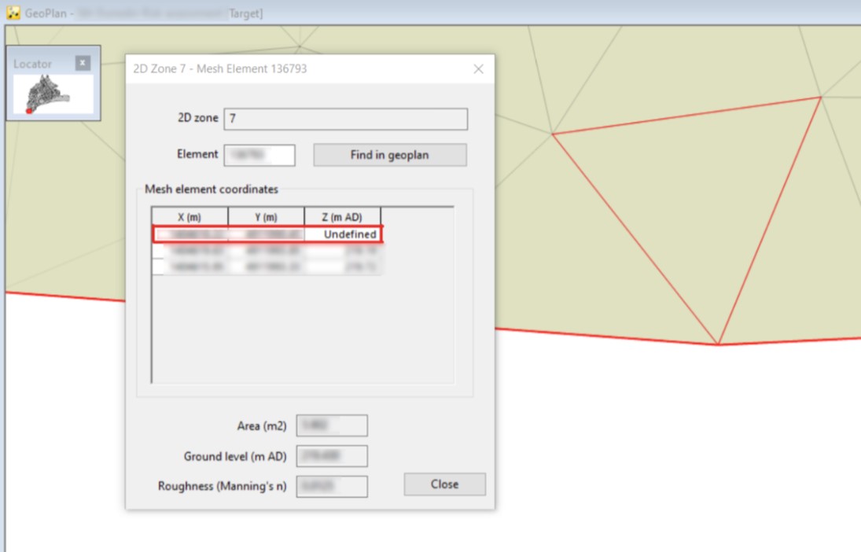Close the Mesh Element dialog
Viewport: 861px width, 552px height.
point(478,69)
